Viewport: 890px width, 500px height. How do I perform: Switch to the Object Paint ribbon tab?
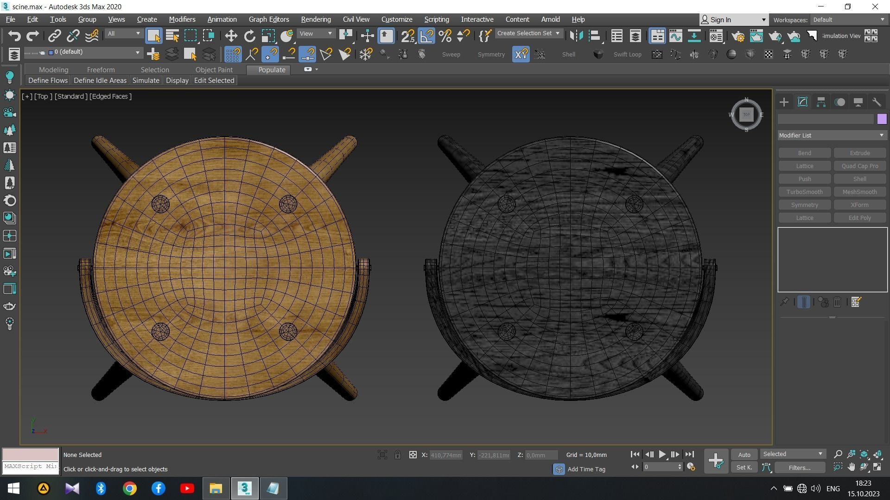(x=214, y=69)
